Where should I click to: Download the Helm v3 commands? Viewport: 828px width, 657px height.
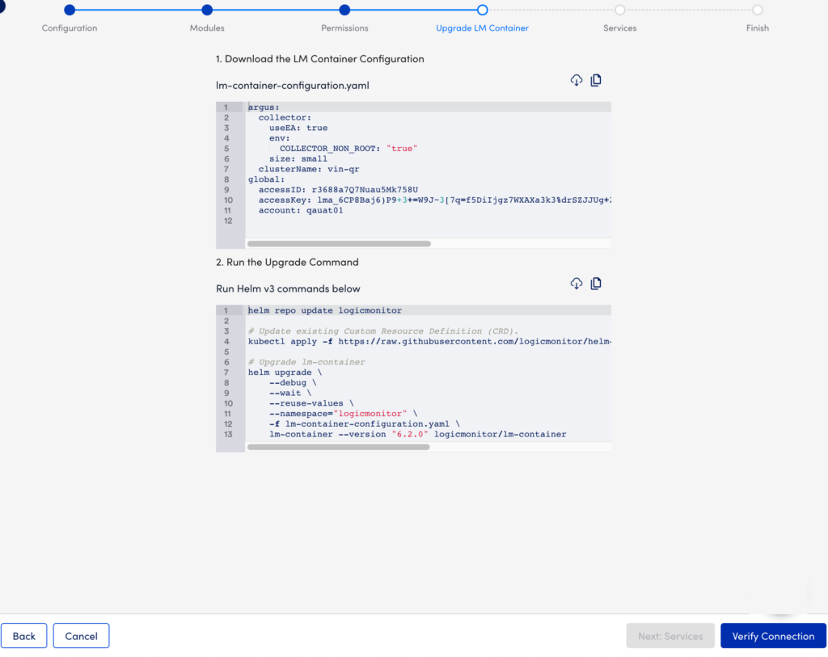[577, 283]
